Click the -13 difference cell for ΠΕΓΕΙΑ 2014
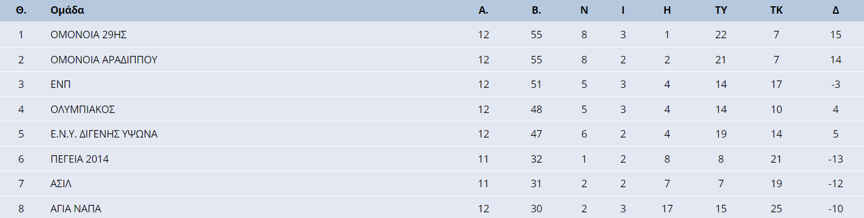This screenshot has width=864, height=218. [835, 159]
